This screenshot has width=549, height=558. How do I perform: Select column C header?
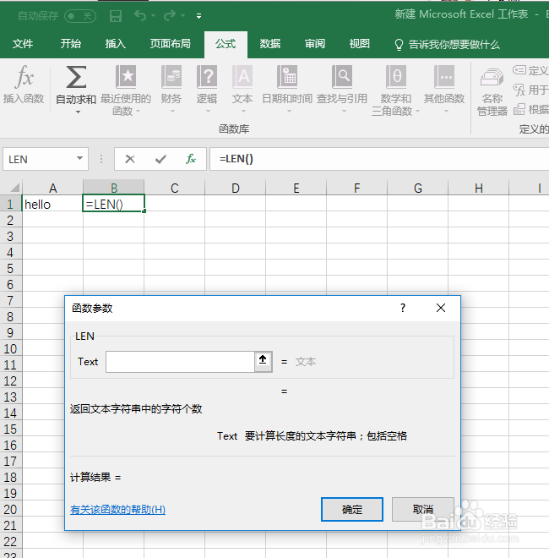pyautogui.click(x=174, y=188)
